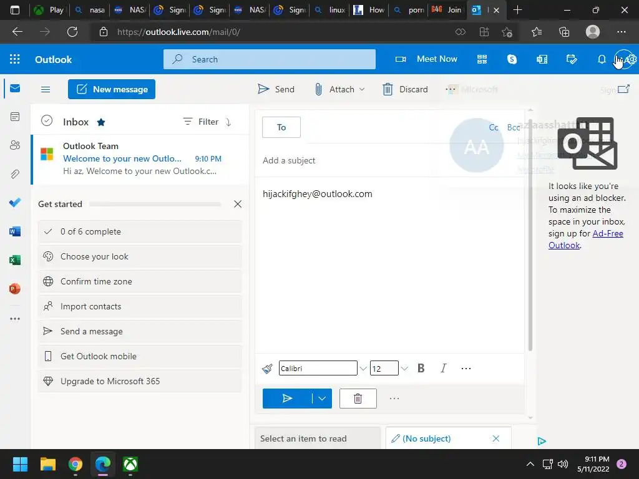This screenshot has height=479, width=639.
Task: Click the ad choices triangle icon
Action: point(542,441)
